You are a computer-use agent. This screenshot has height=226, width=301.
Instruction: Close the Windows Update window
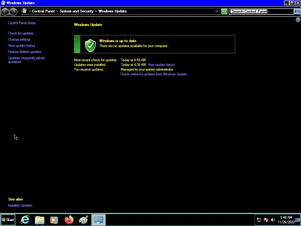point(297,3)
